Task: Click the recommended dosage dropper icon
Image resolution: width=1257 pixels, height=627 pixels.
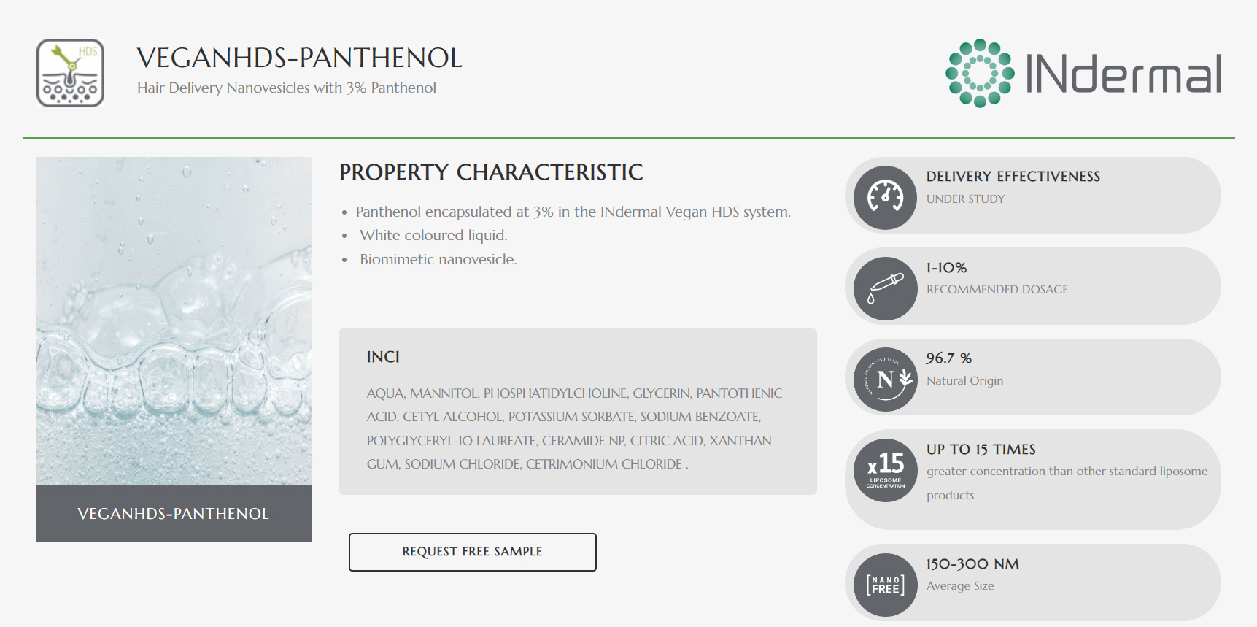Action: pos(885,288)
